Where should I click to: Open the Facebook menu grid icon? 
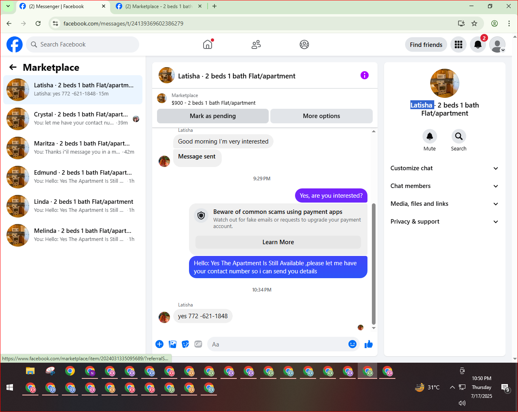tap(459, 44)
